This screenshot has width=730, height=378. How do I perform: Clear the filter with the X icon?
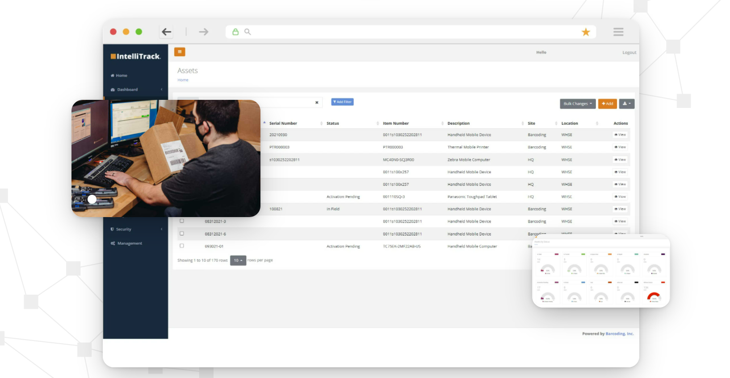pos(317,103)
